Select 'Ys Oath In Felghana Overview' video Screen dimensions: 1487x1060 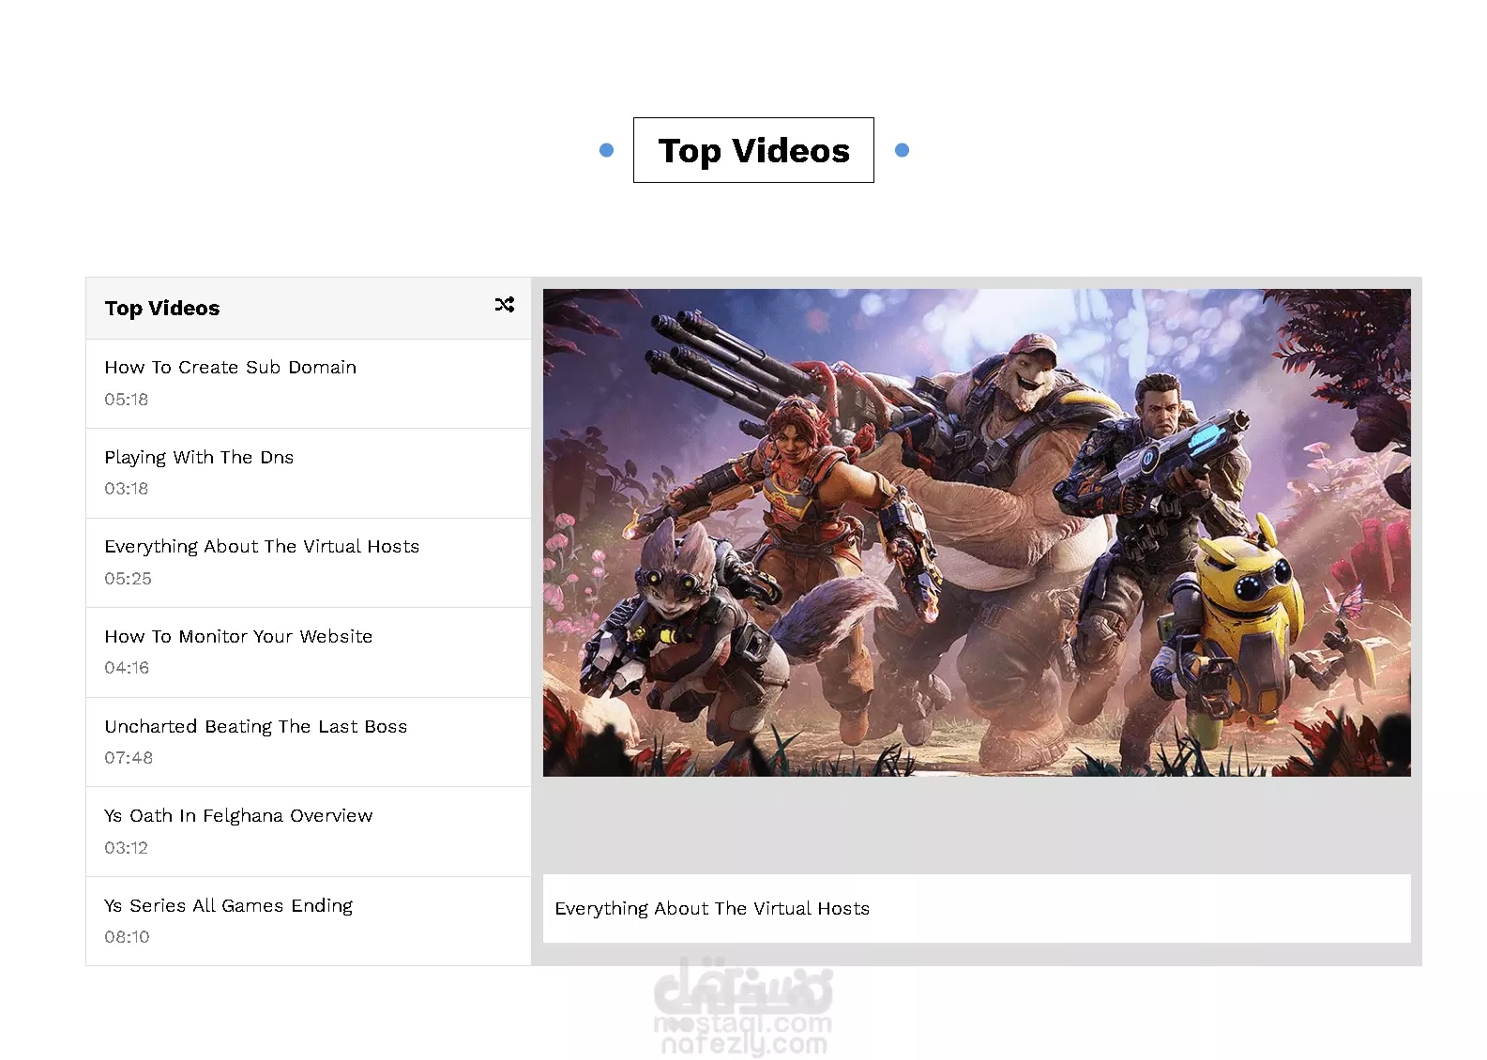[x=309, y=832]
